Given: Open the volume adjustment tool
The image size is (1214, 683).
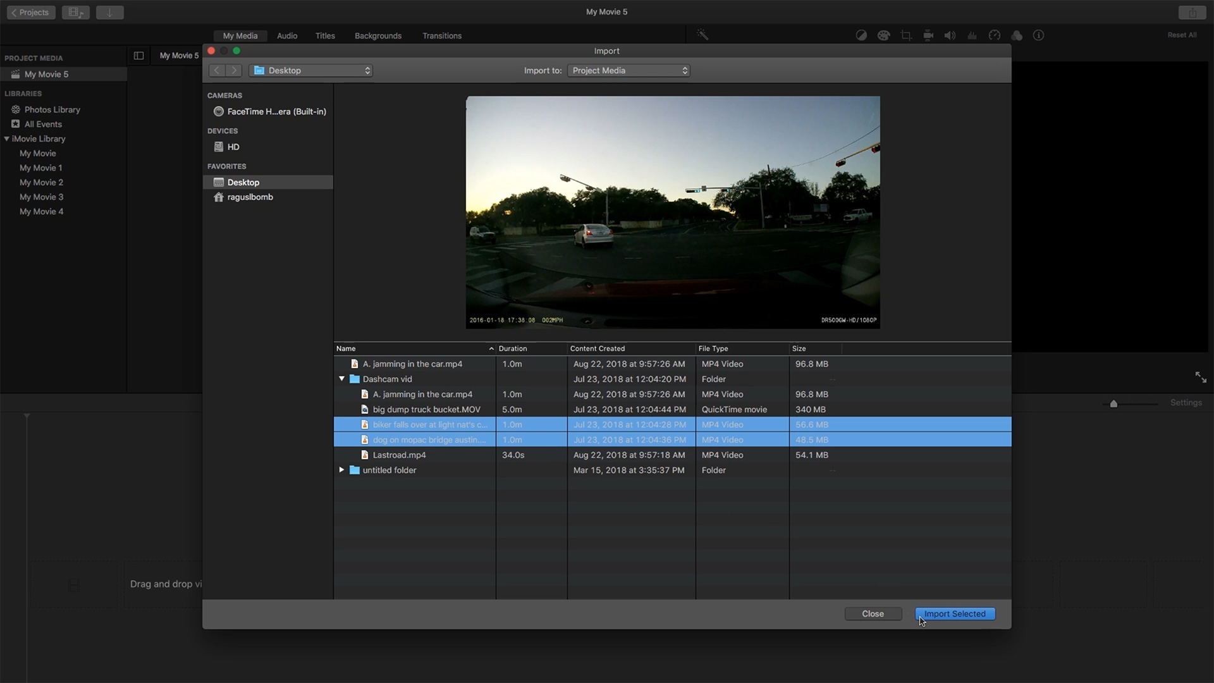Looking at the screenshot, I should click(950, 35).
